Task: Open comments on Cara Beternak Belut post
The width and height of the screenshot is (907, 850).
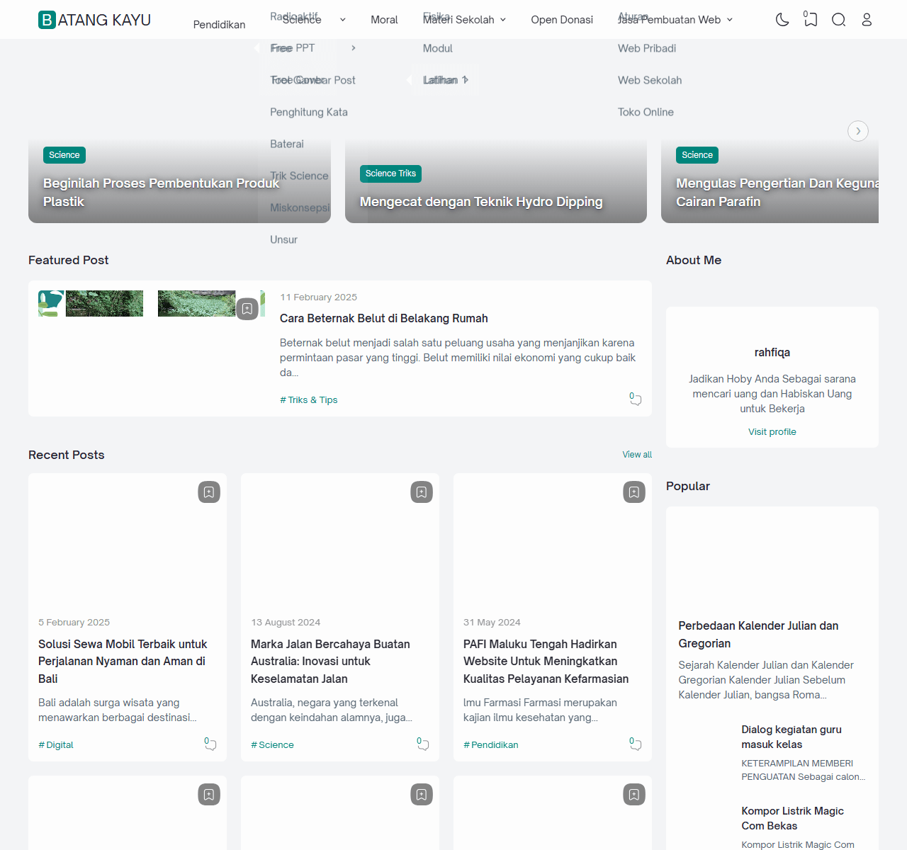Action: 636,399
